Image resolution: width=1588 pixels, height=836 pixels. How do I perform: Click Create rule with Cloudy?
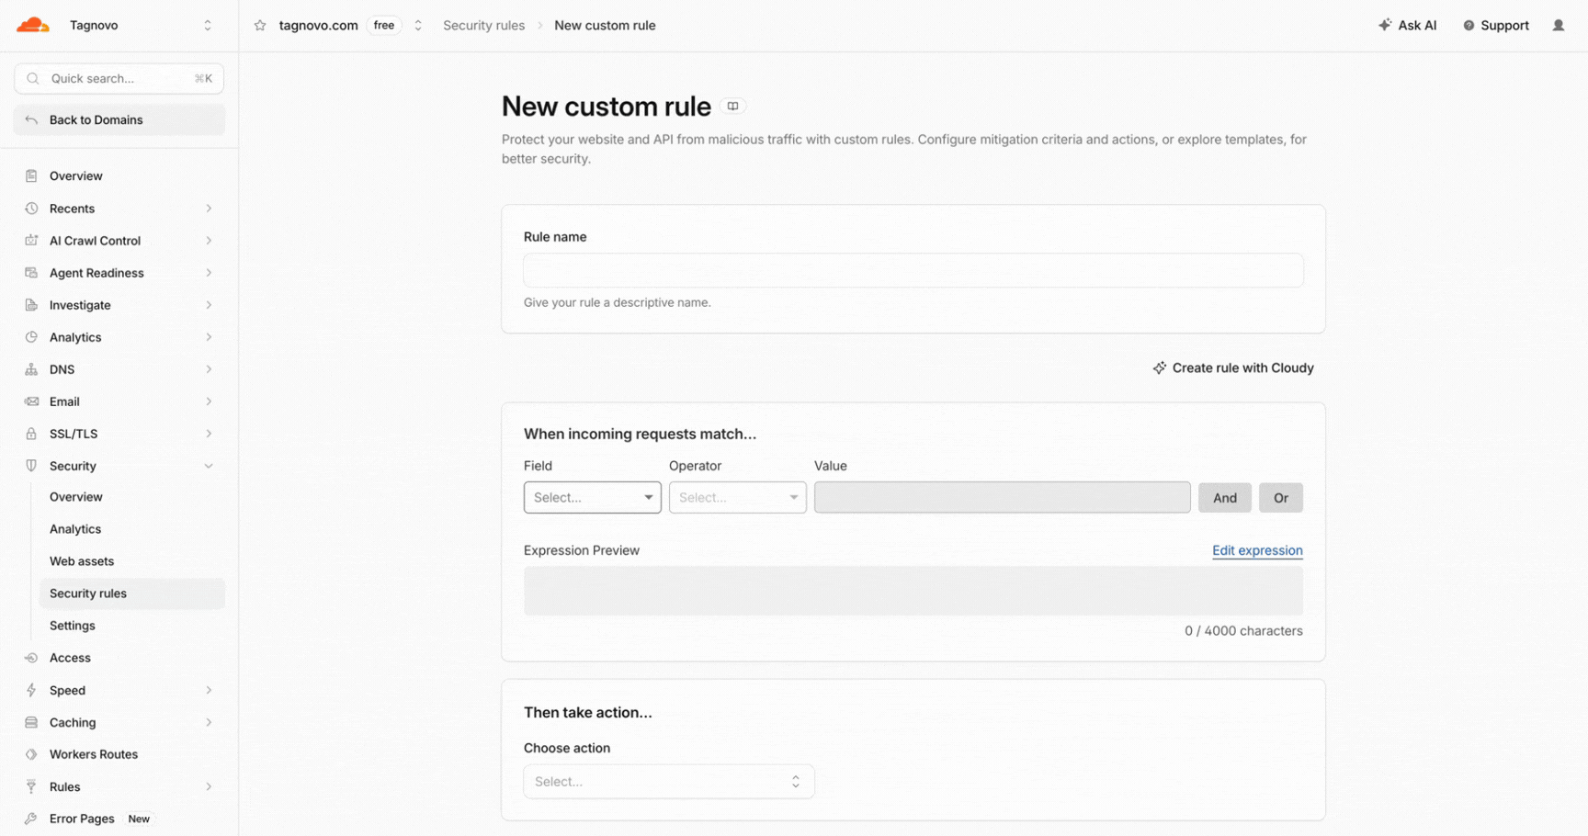pos(1233,367)
